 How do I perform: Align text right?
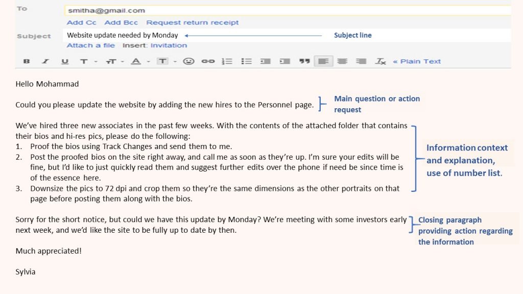click(x=361, y=61)
